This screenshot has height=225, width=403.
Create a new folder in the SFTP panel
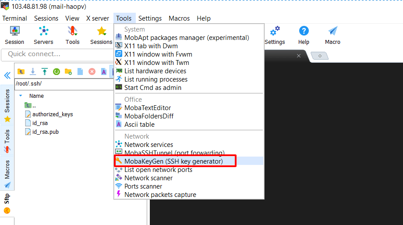[x=68, y=71]
